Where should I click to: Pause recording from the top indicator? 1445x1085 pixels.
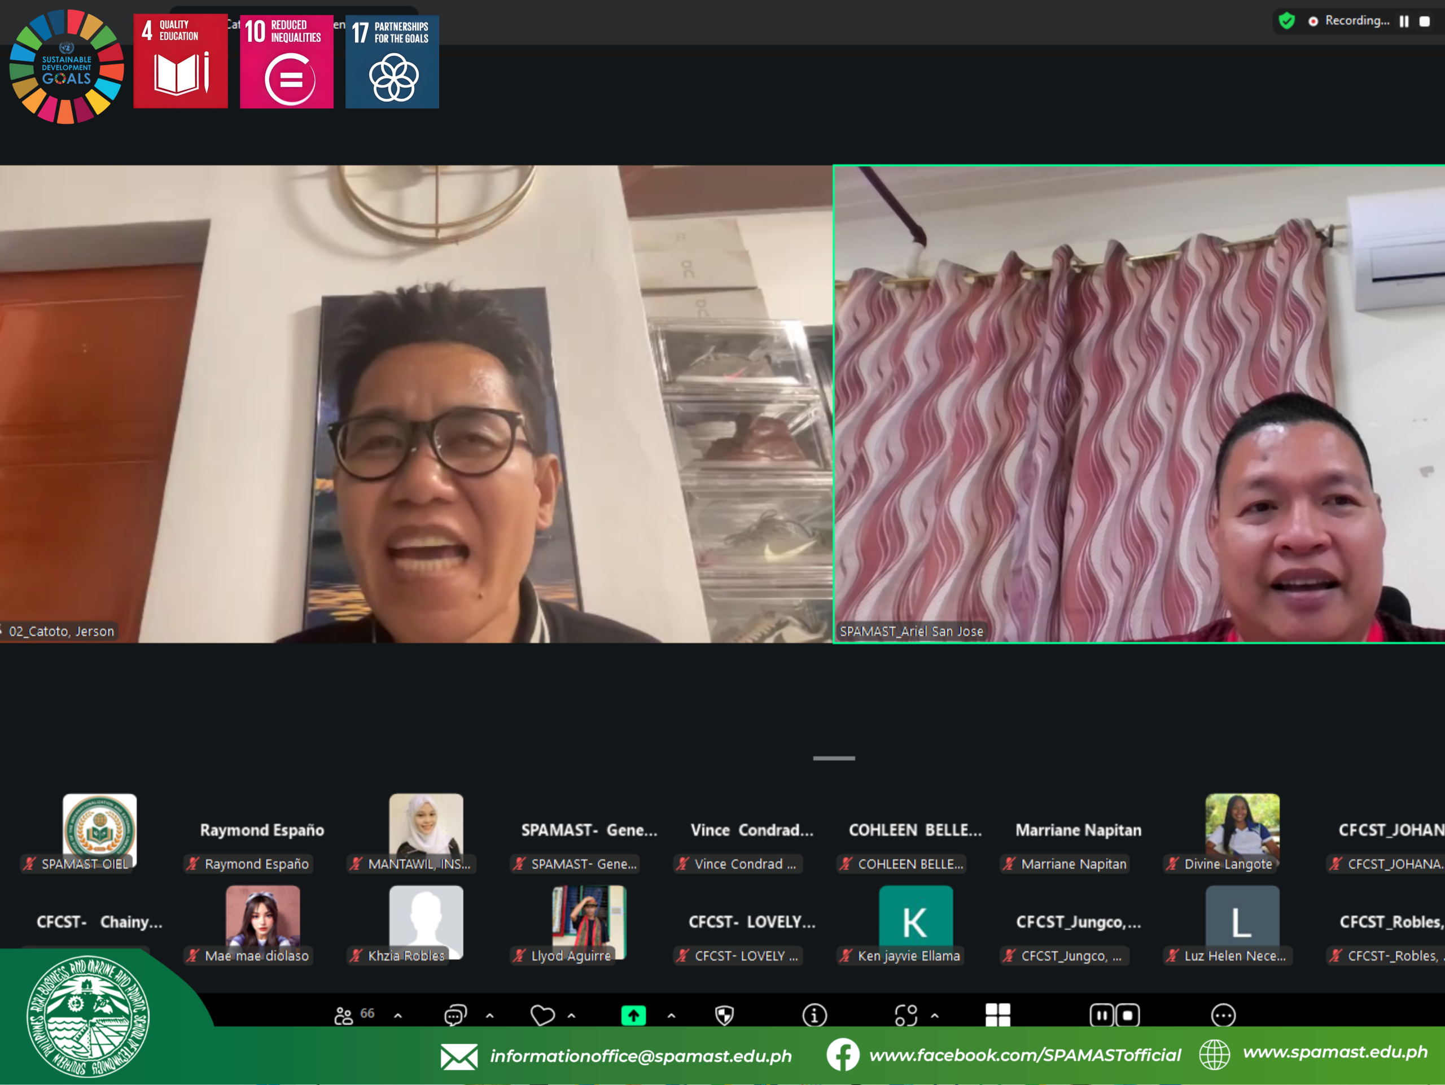click(x=1404, y=21)
